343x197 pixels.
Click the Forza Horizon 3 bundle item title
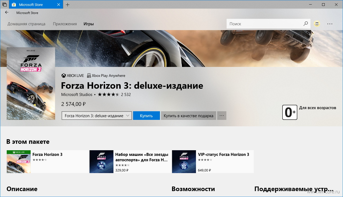pos(47,155)
